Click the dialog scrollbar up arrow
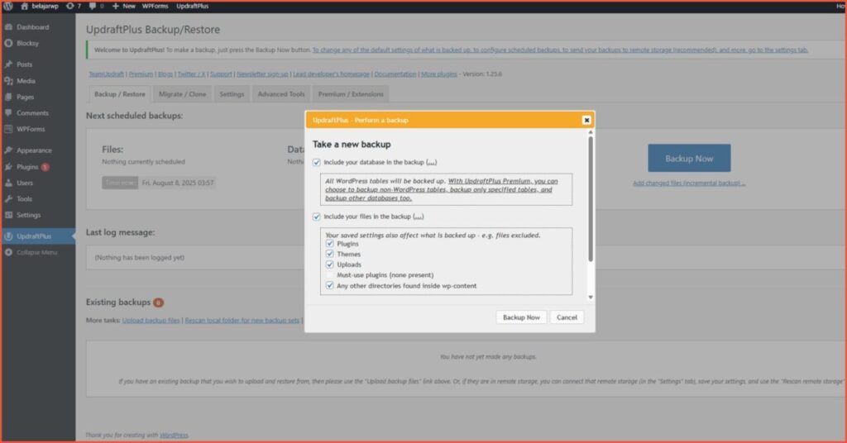847x443 pixels. (591, 132)
